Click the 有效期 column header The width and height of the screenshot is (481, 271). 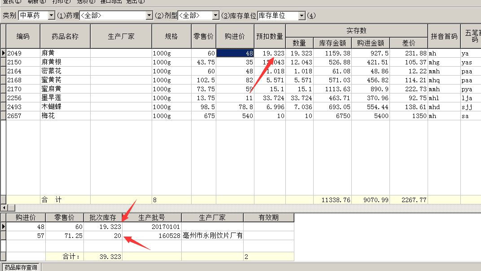click(269, 217)
